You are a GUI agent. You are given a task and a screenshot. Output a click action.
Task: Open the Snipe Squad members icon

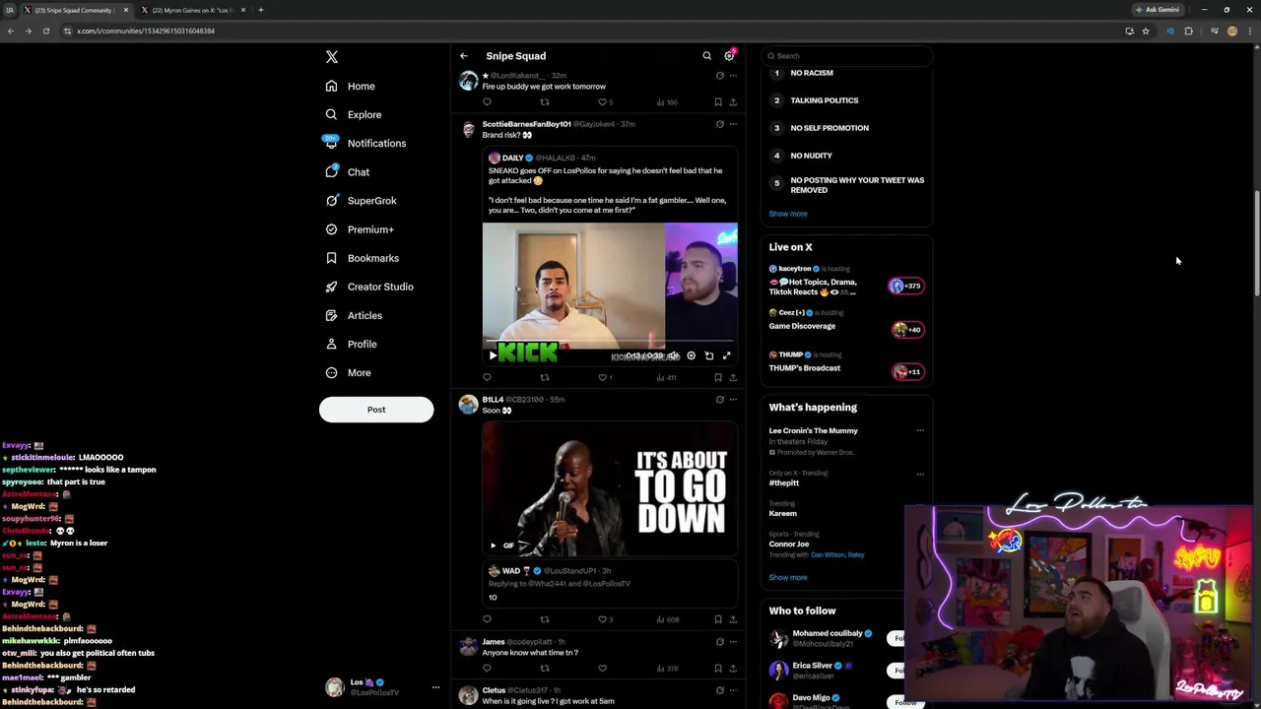point(729,56)
